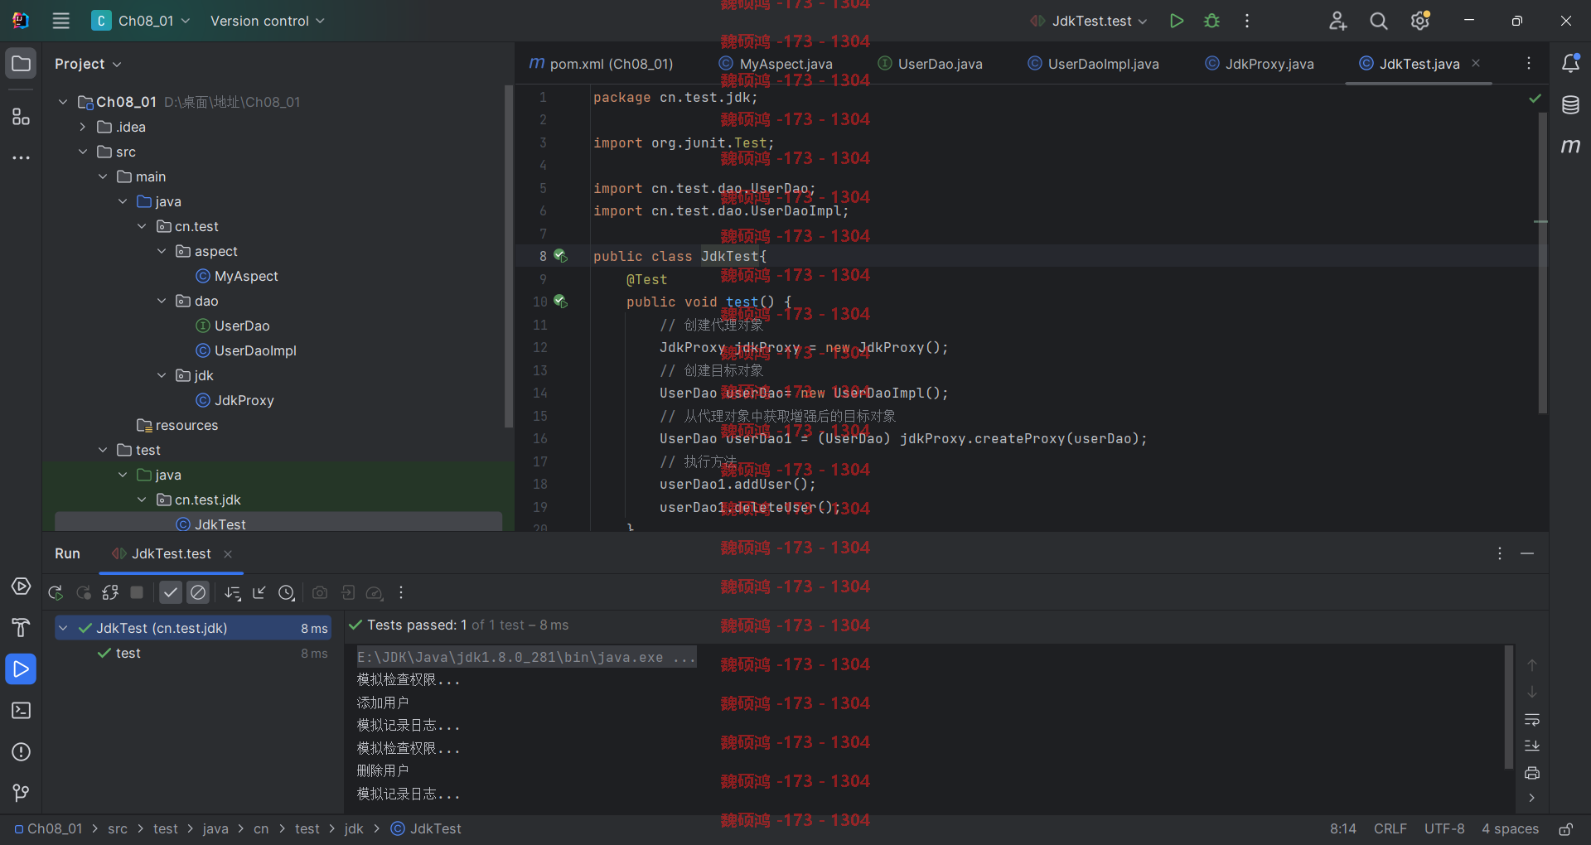Stop the running process button

(138, 592)
